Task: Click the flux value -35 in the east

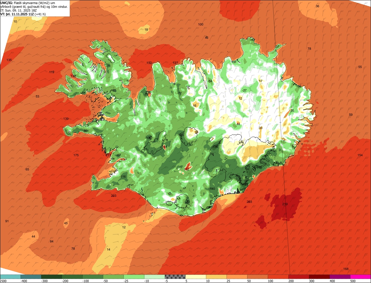Action: 292,111
